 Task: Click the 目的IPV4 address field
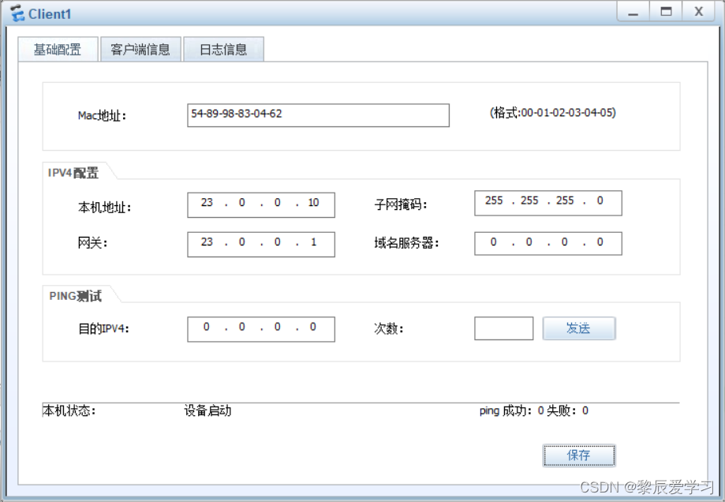[261, 329]
